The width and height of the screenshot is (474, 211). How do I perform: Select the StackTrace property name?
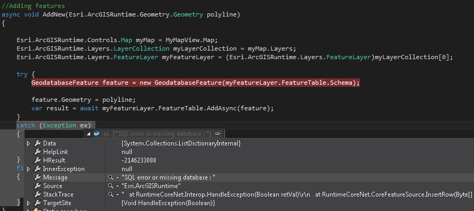(x=58, y=194)
